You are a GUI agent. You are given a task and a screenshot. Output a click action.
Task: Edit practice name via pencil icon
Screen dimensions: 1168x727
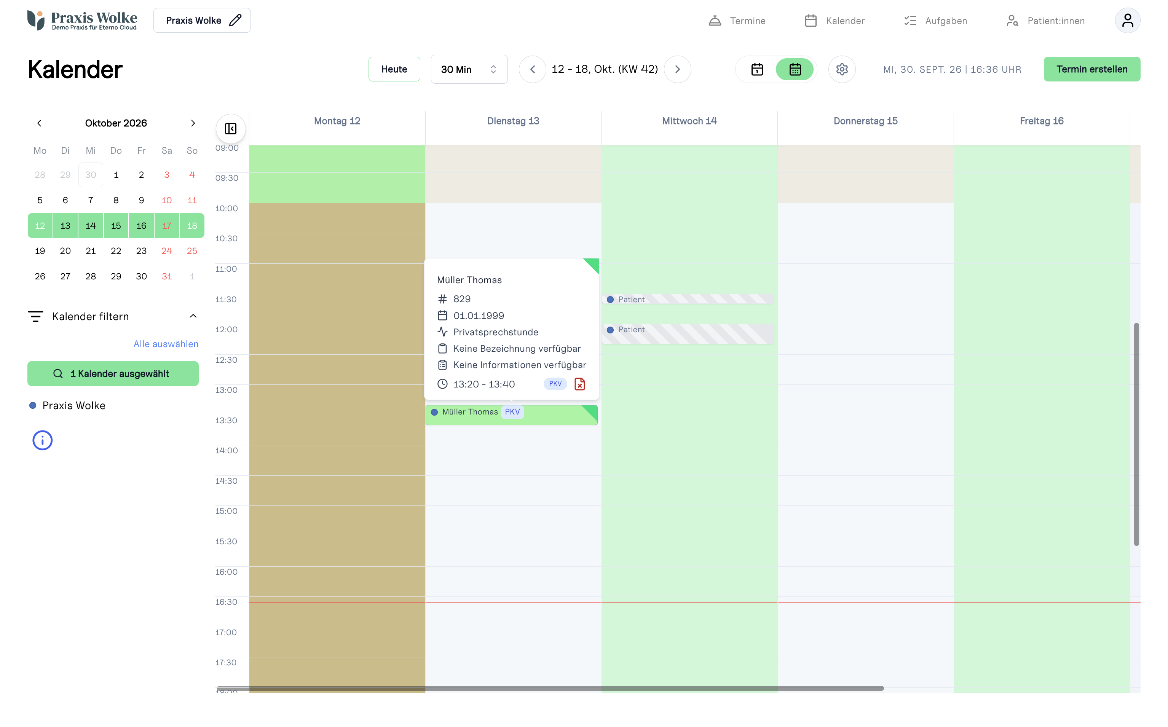tap(235, 20)
